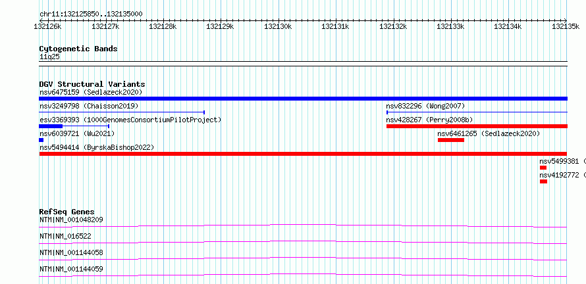Click the blue nsv6475159 variant bar
The height and width of the screenshot is (284, 586).
coord(303,99)
